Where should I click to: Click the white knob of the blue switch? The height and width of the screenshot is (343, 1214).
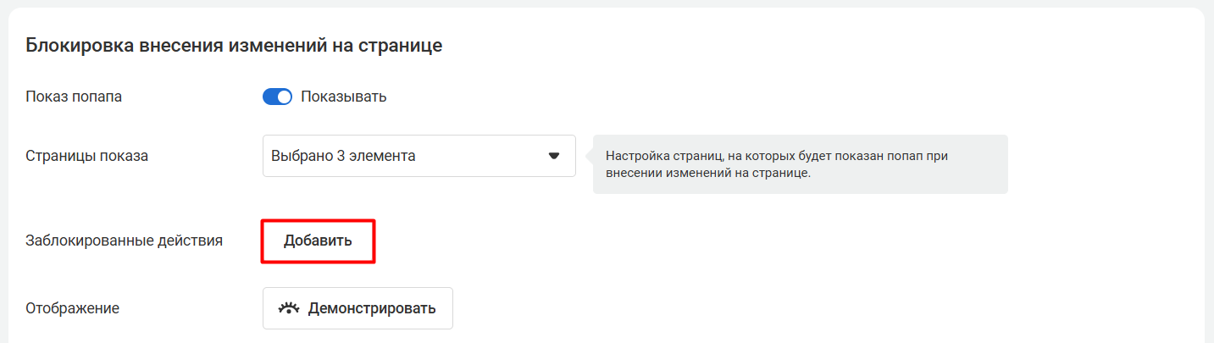(284, 97)
